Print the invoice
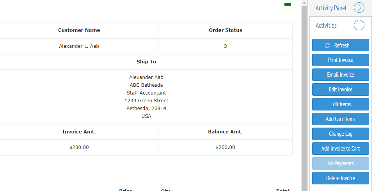This screenshot has width=373, height=191. pos(340,60)
